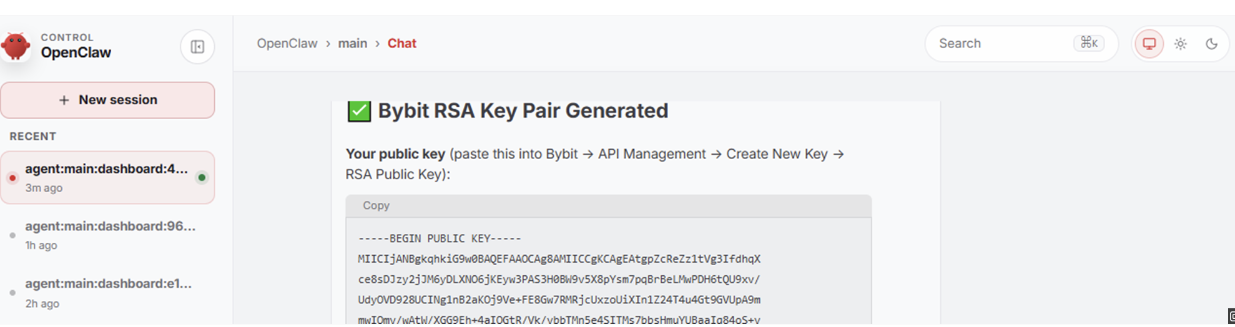Open the OpenClaw breadcrumb link

coord(287,44)
